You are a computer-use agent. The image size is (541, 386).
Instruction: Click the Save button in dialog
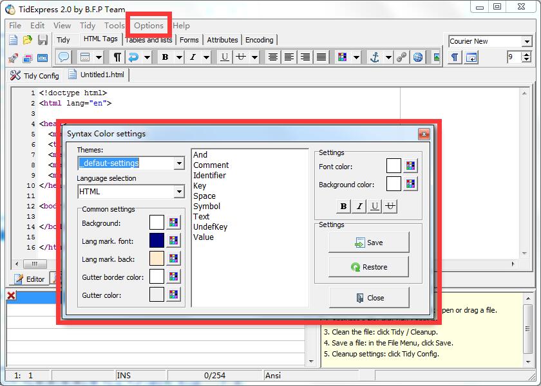(x=369, y=243)
